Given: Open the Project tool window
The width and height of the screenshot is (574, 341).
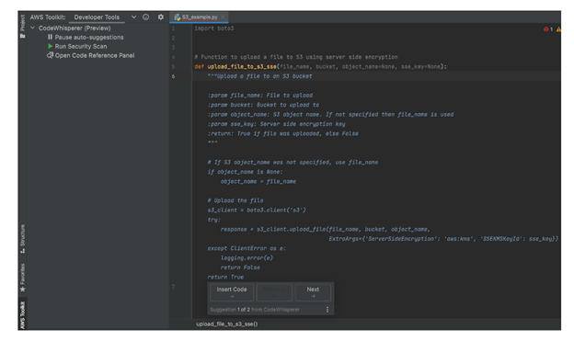Looking at the screenshot, I should [x=23, y=26].
